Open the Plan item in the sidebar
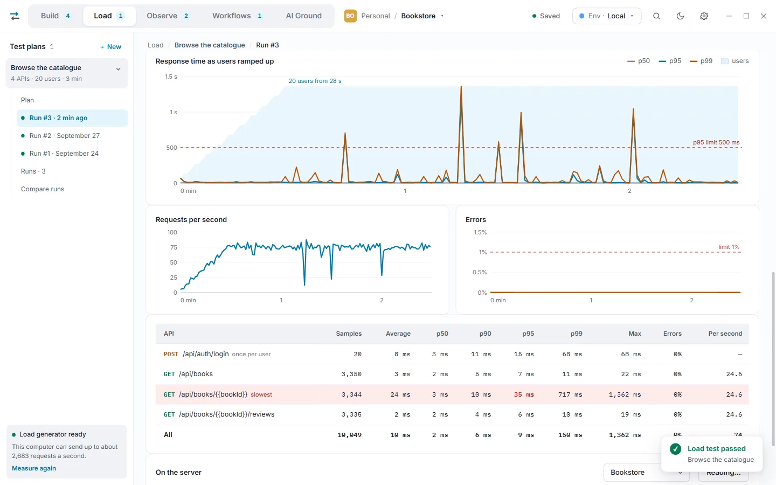Image resolution: width=776 pixels, height=485 pixels. [72, 100]
